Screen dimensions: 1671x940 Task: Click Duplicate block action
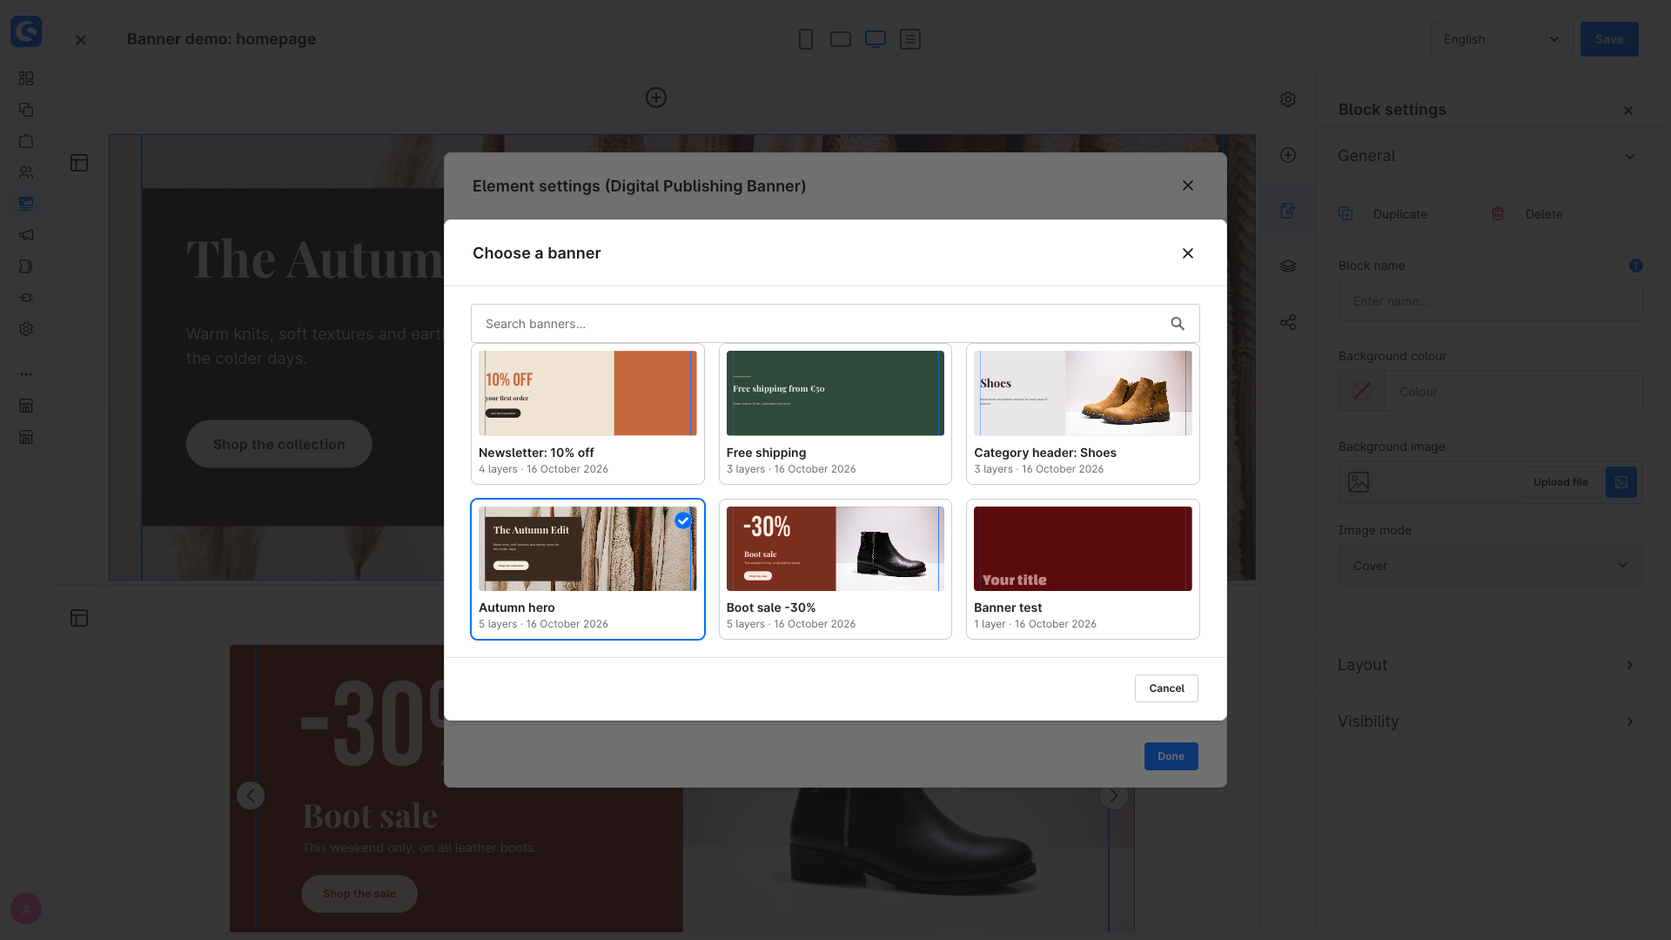[1384, 214]
